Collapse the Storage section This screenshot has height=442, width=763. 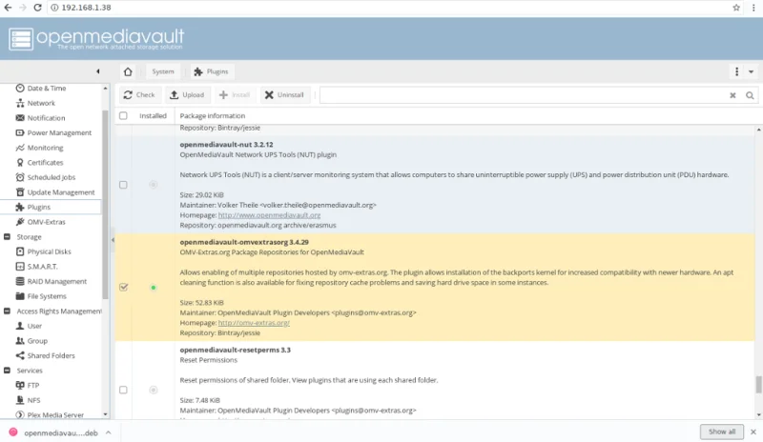7,237
